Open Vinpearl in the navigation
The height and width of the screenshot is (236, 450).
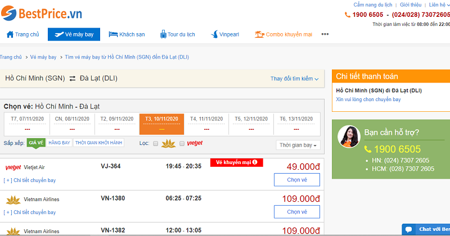tap(225, 34)
